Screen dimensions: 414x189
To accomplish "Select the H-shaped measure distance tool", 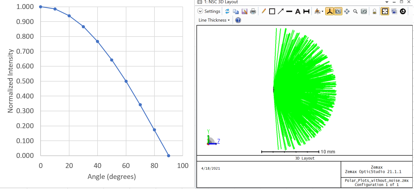I will tap(306, 11).
